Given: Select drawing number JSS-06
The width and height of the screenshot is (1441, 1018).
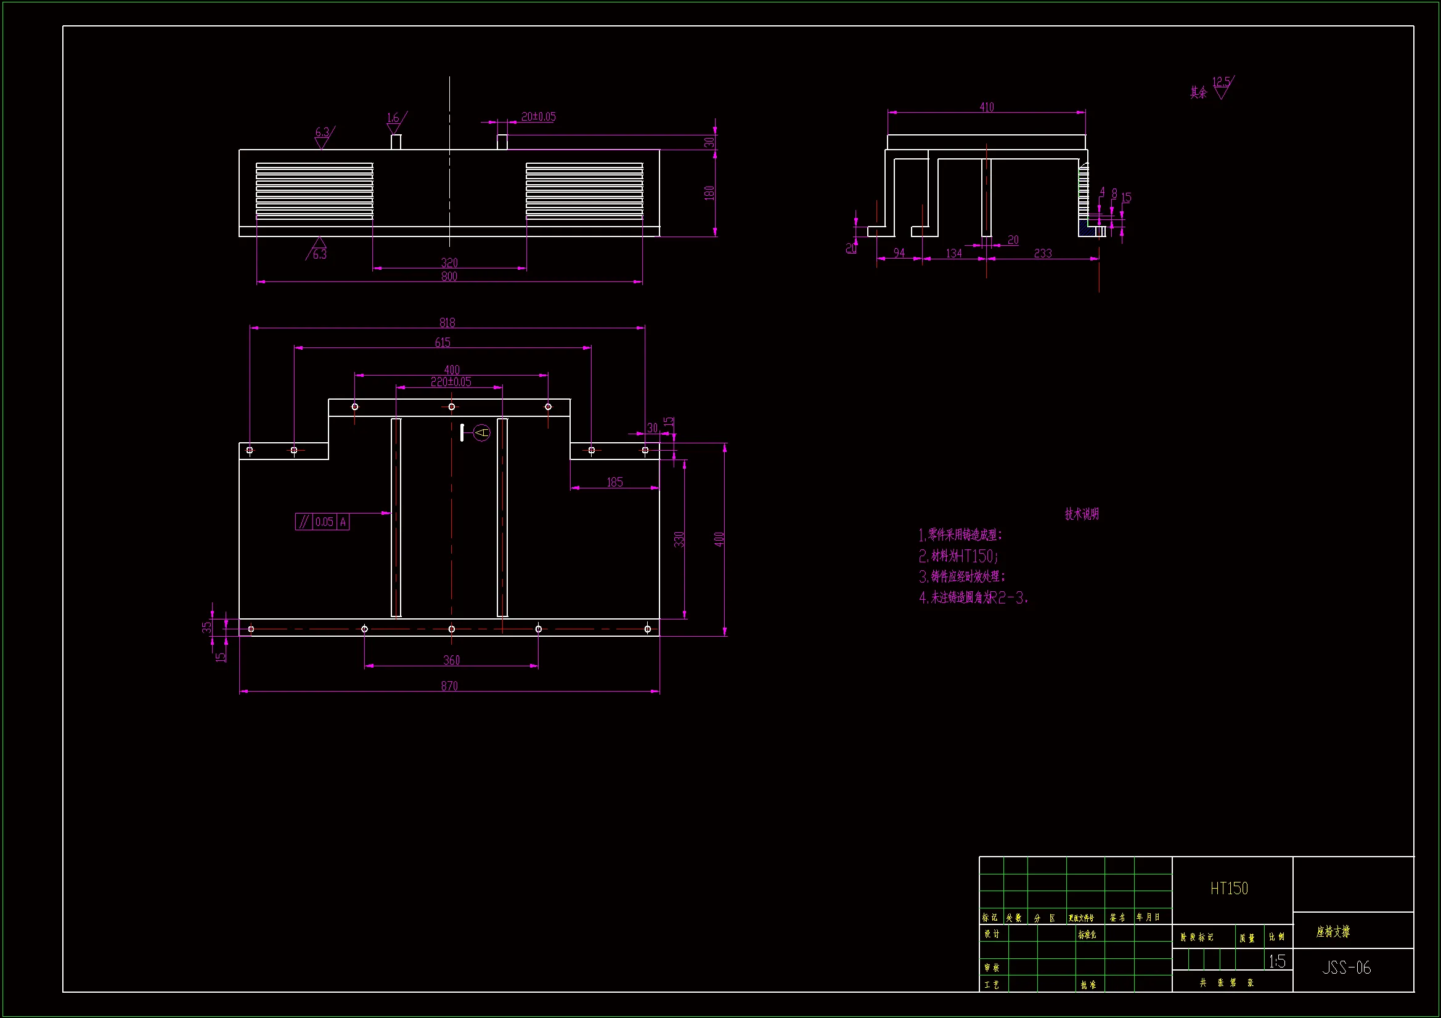Looking at the screenshot, I should pyautogui.click(x=1346, y=968).
